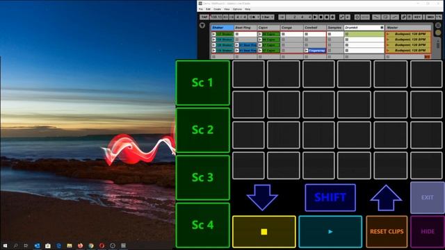Click the Follow arrow in transport bar
Screen dimensions: 445x250
coord(282,17)
